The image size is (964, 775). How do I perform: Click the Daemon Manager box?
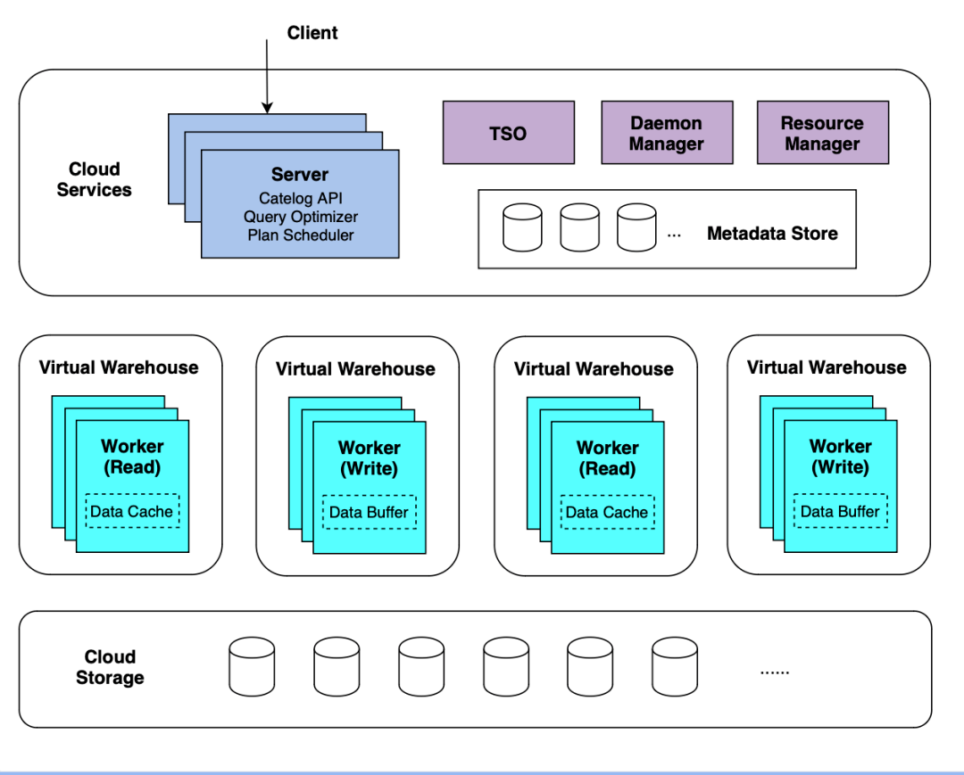(667, 133)
